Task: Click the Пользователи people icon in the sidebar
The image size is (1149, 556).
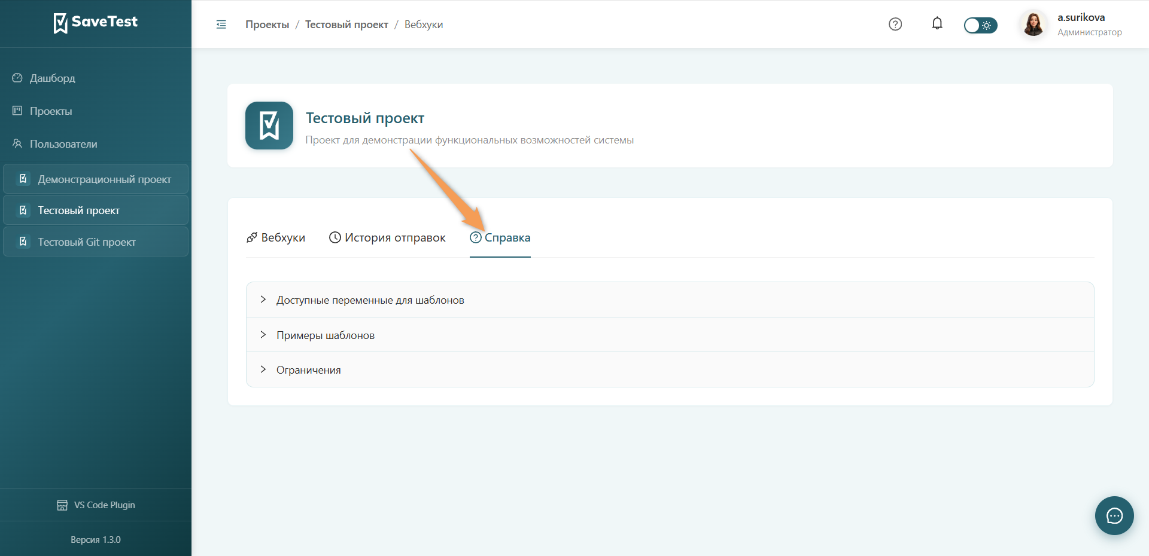Action: [x=17, y=143]
